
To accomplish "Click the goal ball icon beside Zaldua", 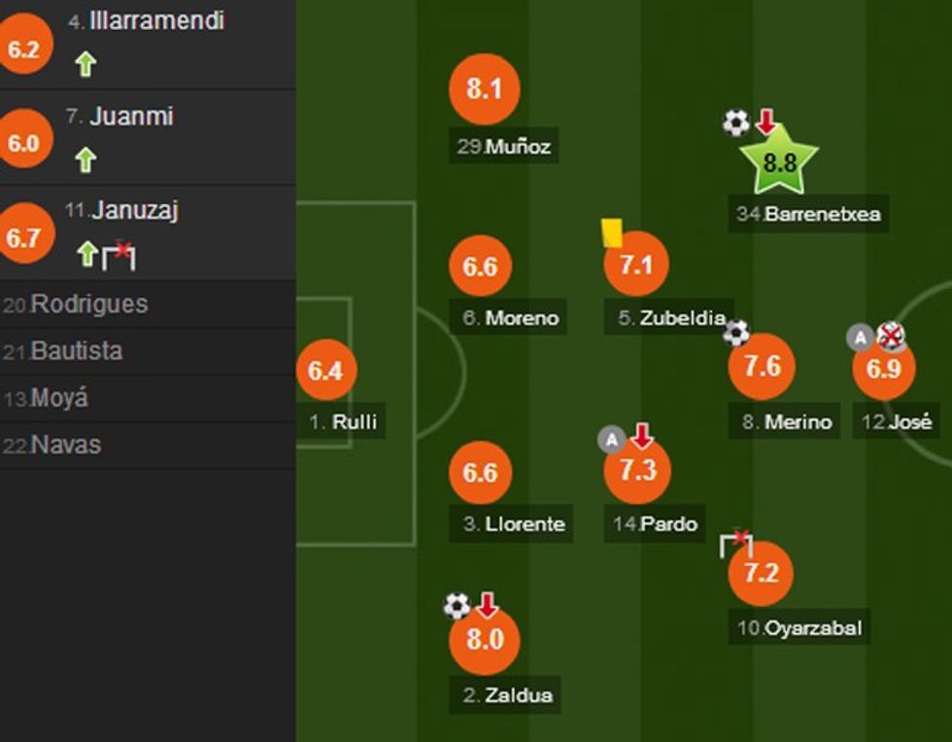I will (457, 606).
